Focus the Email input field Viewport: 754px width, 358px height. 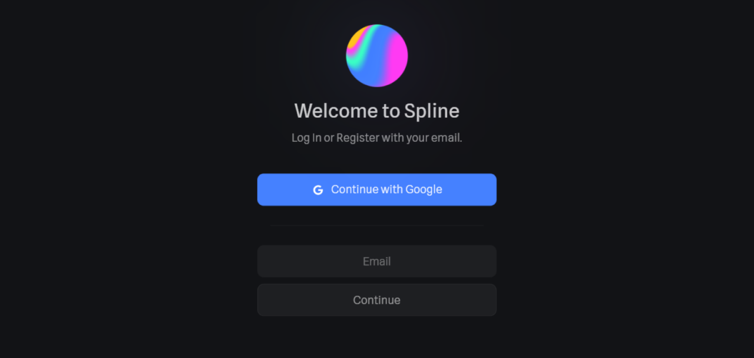tap(377, 261)
